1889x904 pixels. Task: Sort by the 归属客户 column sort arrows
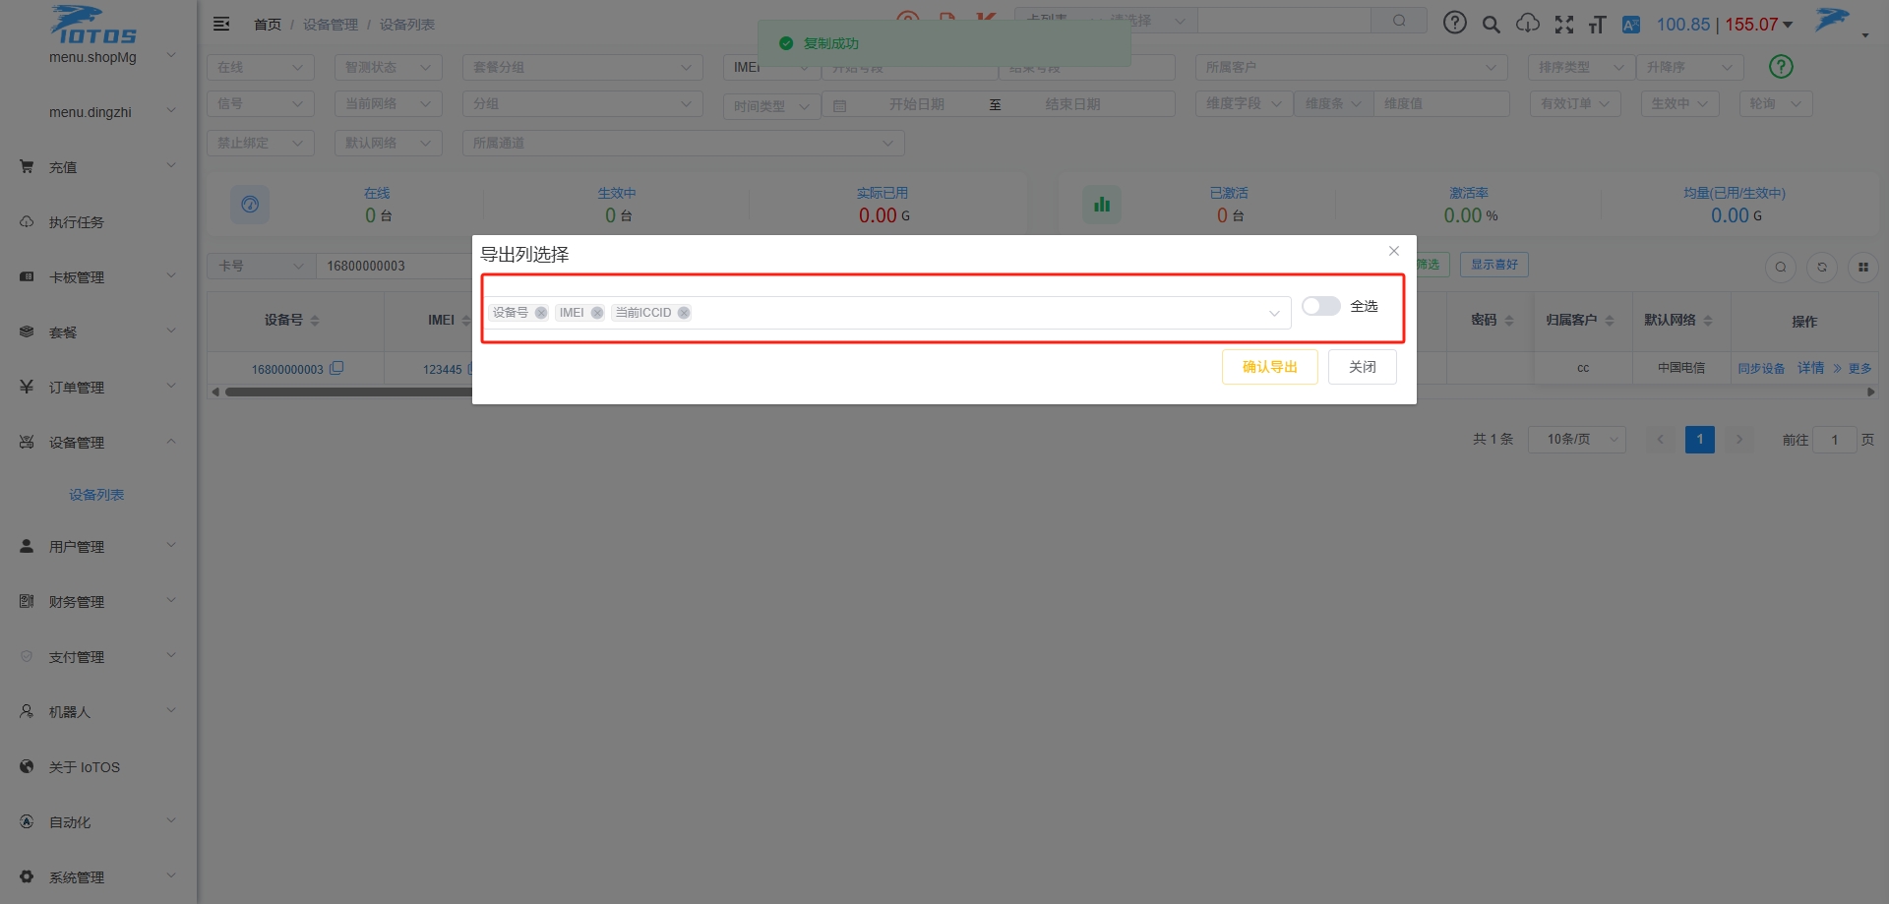click(x=1610, y=321)
